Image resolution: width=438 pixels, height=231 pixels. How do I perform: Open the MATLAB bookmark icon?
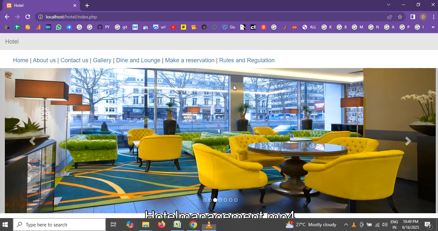tap(284, 27)
